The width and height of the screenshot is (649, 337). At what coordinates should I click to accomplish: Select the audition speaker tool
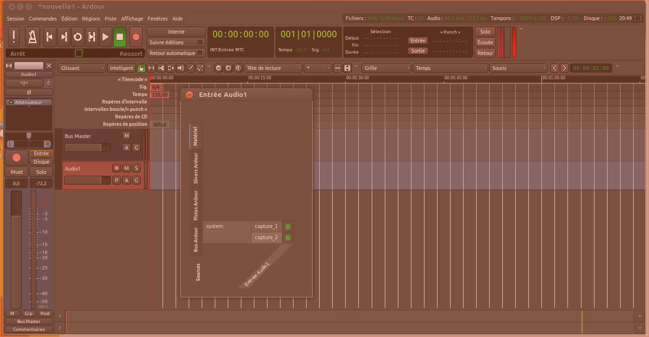pos(180,68)
